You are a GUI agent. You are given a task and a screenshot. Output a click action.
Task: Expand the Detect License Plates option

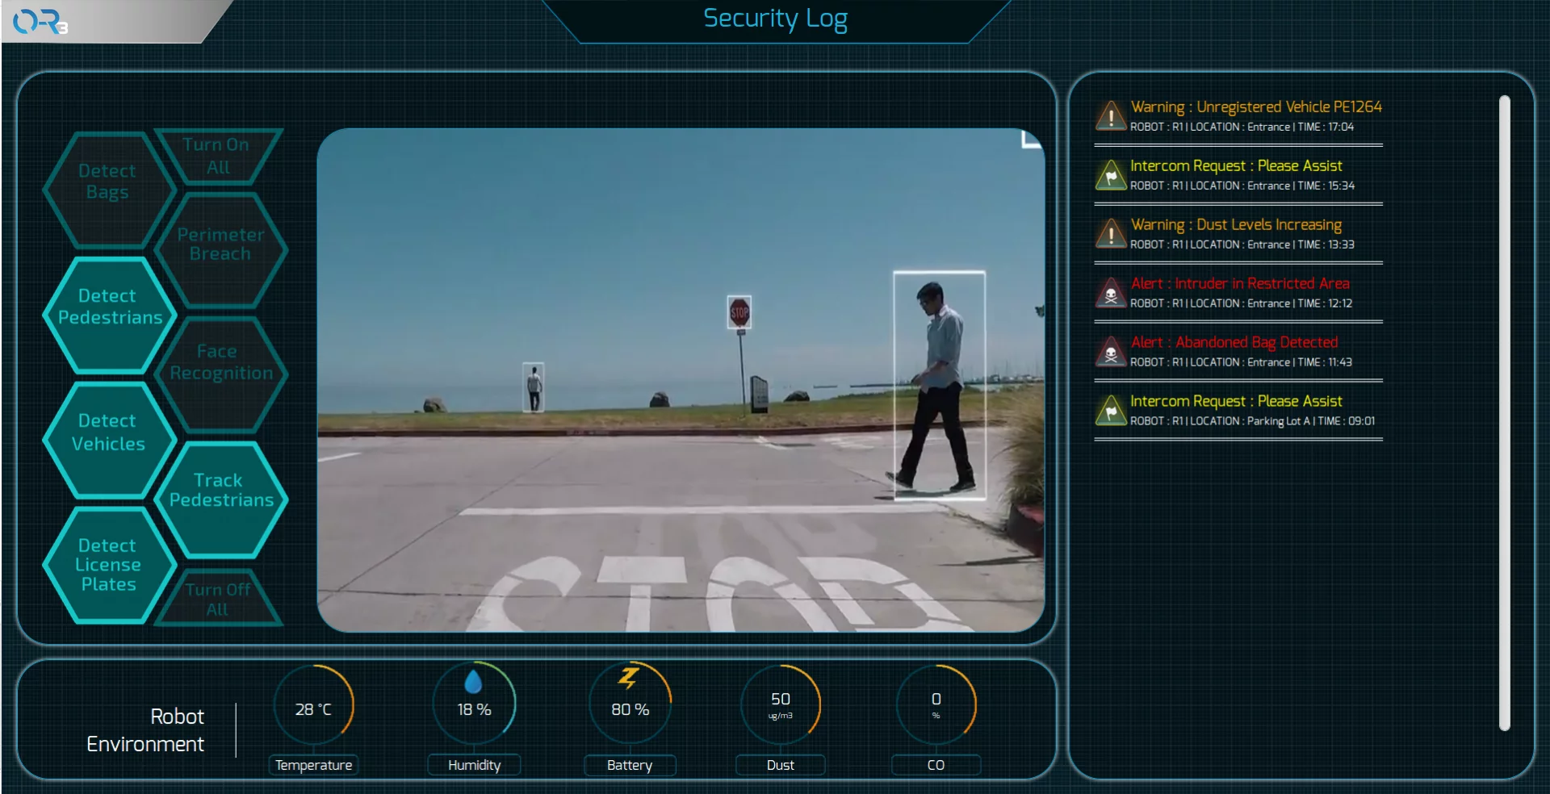[x=107, y=565]
